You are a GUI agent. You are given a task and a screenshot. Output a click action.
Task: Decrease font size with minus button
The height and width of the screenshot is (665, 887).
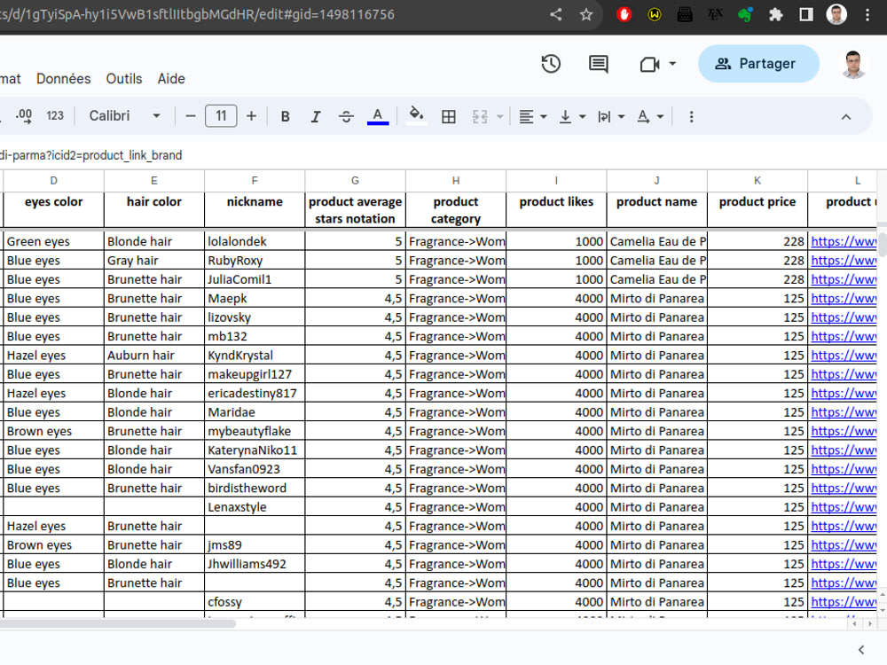[x=191, y=116]
